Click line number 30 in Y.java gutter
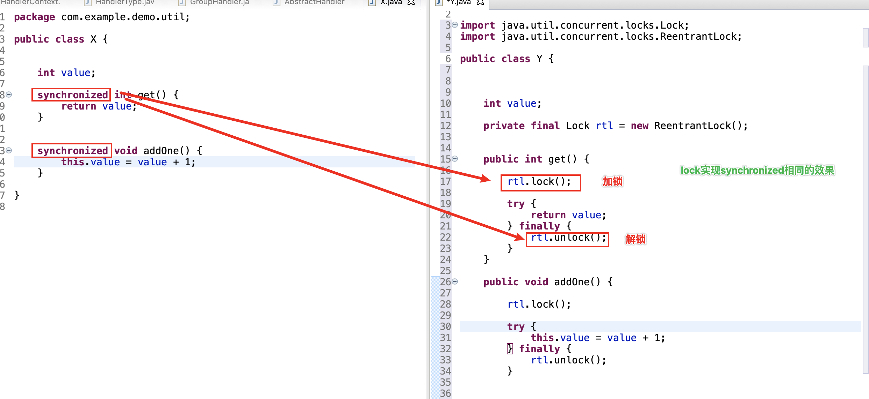Viewport: 869px width, 399px height. (x=445, y=326)
